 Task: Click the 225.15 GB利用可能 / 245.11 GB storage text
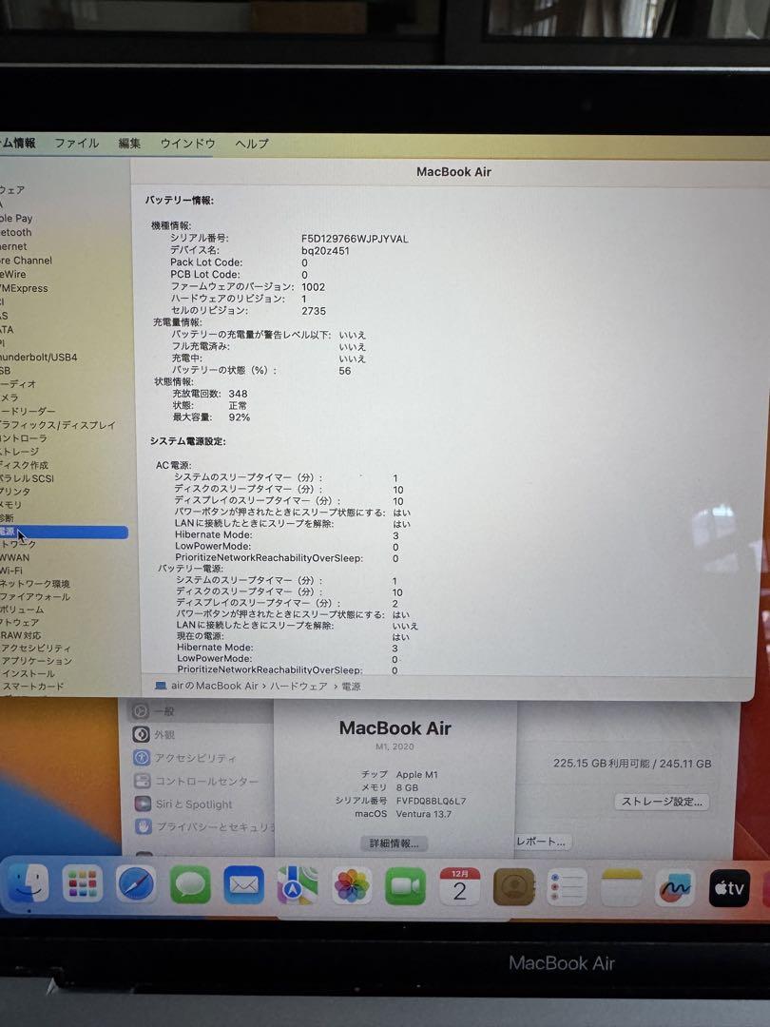[632, 763]
